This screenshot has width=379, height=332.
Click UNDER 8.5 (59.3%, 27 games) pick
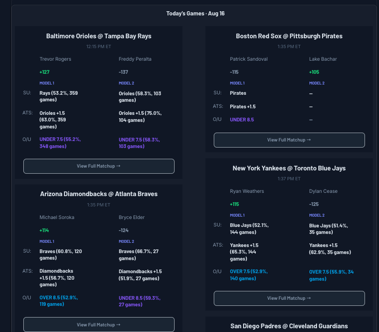(x=140, y=301)
